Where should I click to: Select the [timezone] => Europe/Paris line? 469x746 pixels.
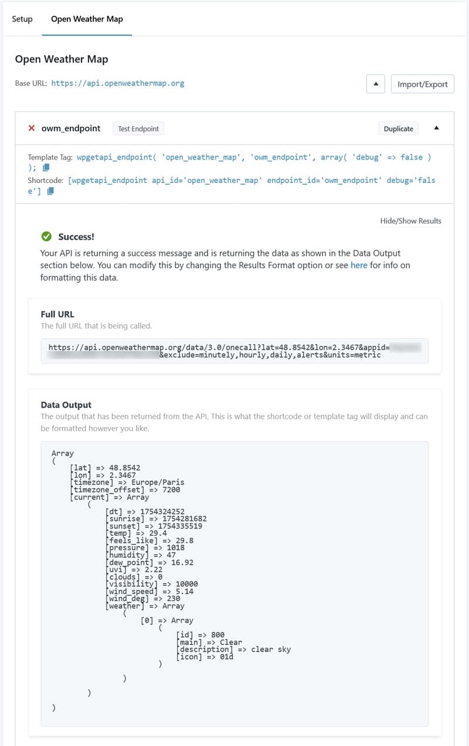pyautogui.click(x=127, y=483)
